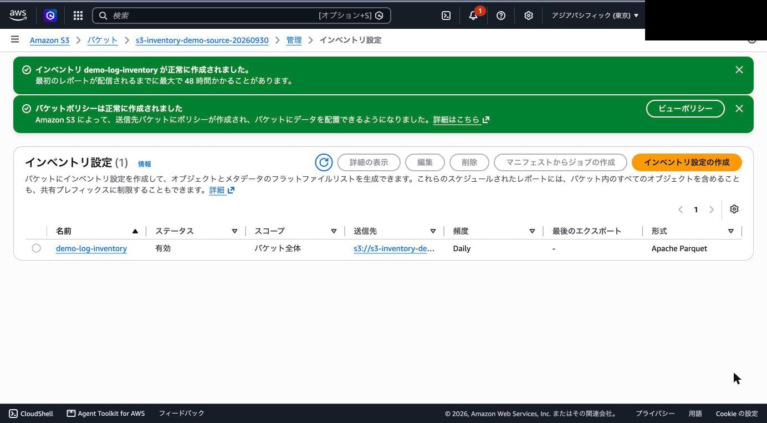The width and height of the screenshot is (767, 423).
Task: Navigate to バケット breadcrumb
Action: [x=103, y=40]
